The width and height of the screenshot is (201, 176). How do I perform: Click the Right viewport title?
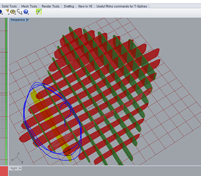[14, 168]
